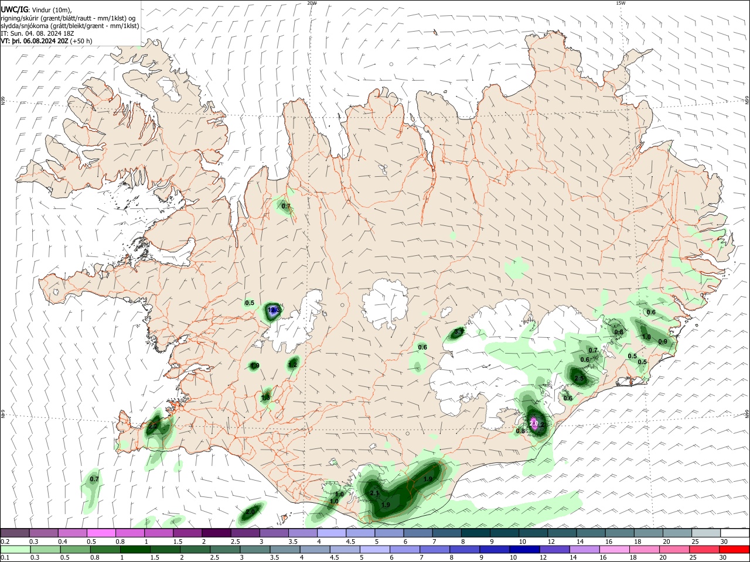The image size is (750, 562).
Task: Click the steel-blue 7 sleet/snow legend swatch
Action: 447,533
